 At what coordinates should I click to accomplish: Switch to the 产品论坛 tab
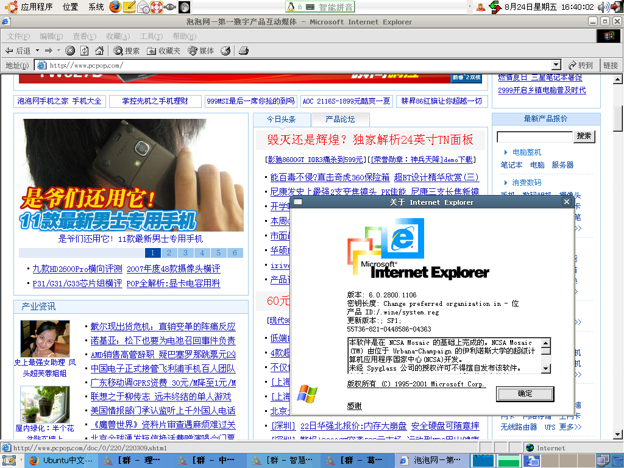tap(340, 119)
